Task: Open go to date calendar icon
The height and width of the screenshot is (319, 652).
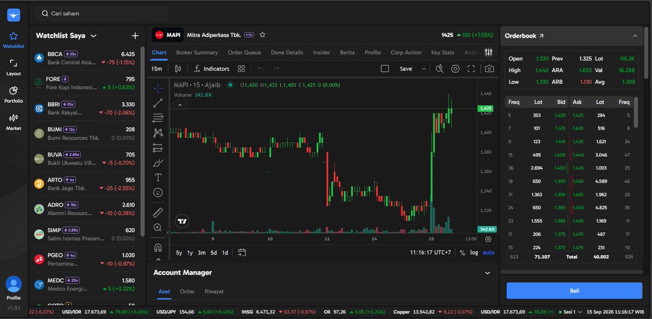Action: pyautogui.click(x=242, y=252)
